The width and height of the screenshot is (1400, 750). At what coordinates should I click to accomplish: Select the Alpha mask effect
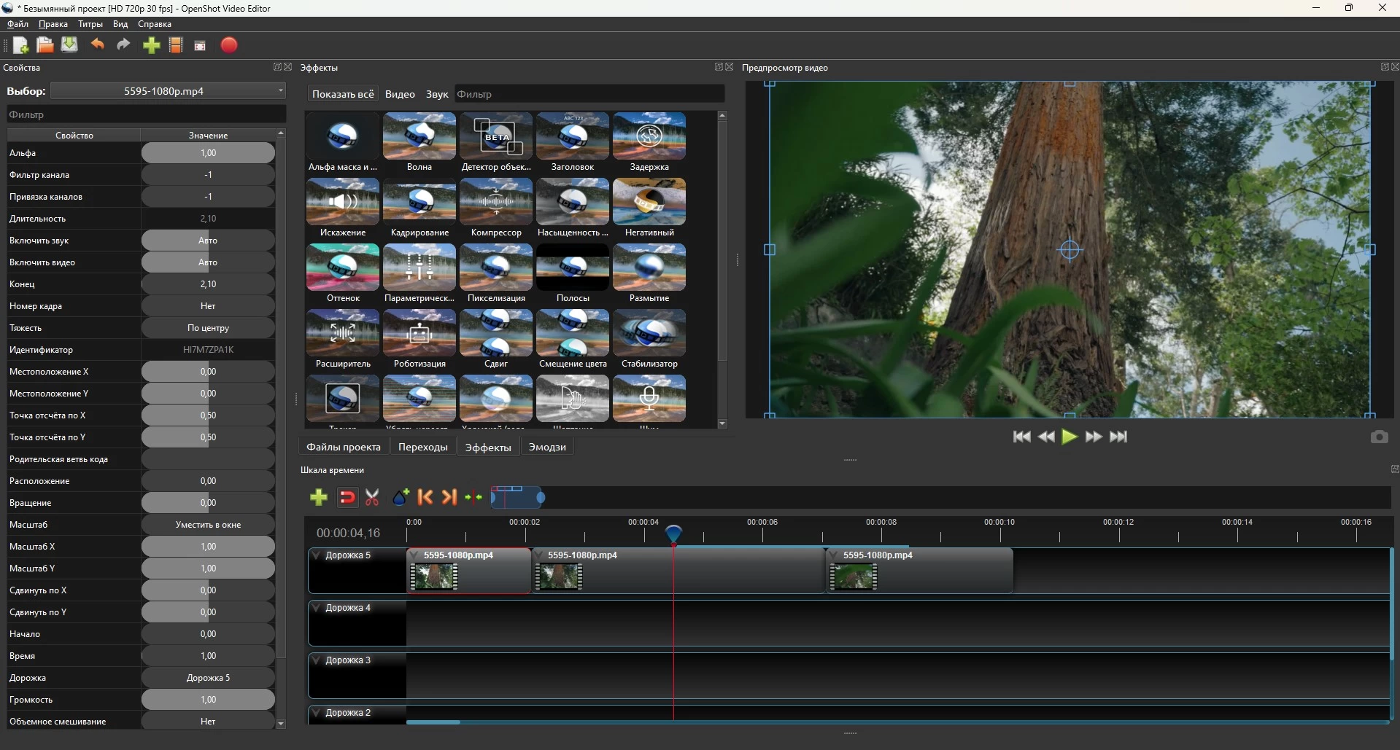coord(343,142)
